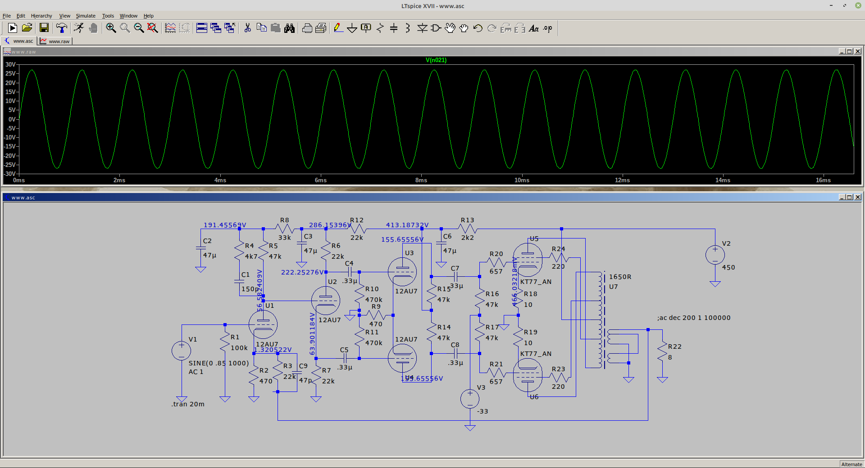This screenshot has height=468, width=865.
Task: Click the Zoom In magnifier icon
Action: (x=111, y=28)
